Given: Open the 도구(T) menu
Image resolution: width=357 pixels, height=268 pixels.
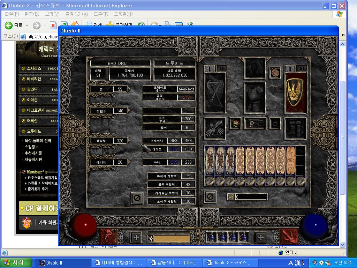Looking at the screenshot, I should click(101, 14).
